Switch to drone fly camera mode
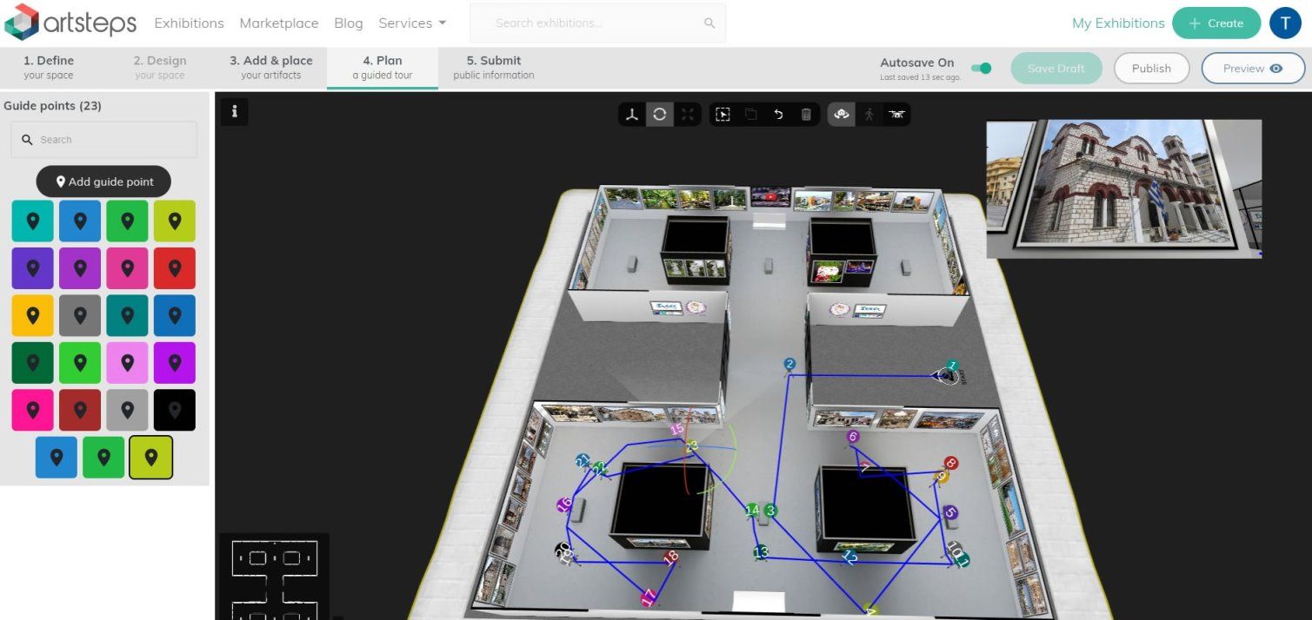Viewport: 1312px width, 620px height. pyautogui.click(x=896, y=115)
